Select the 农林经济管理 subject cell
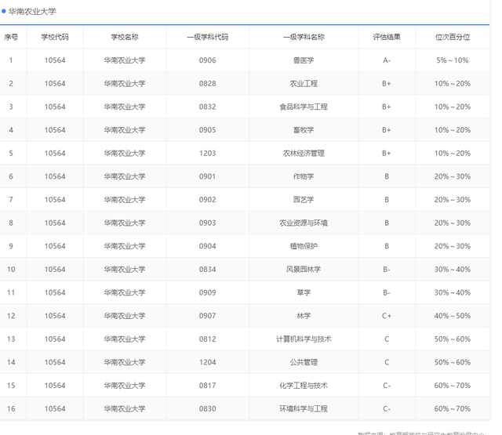 click(304, 154)
